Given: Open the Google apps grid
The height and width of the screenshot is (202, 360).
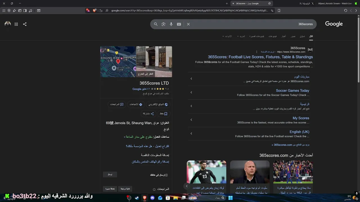Looking at the screenshot, I should point(16,24).
